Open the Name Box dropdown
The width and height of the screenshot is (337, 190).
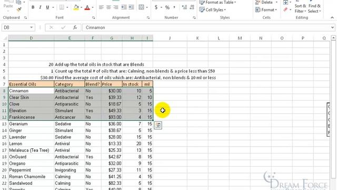[x=32, y=27]
